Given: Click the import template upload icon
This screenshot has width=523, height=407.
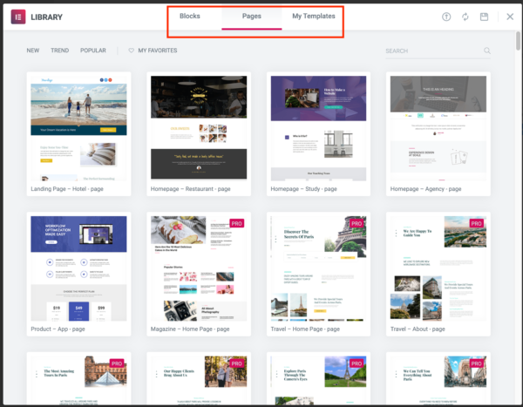Looking at the screenshot, I should 446,17.
